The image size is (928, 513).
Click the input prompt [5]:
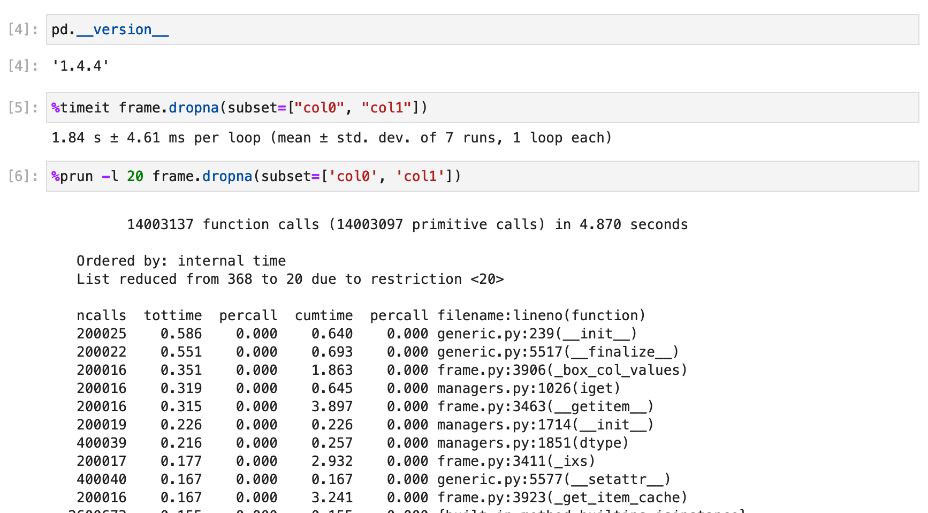(23, 108)
